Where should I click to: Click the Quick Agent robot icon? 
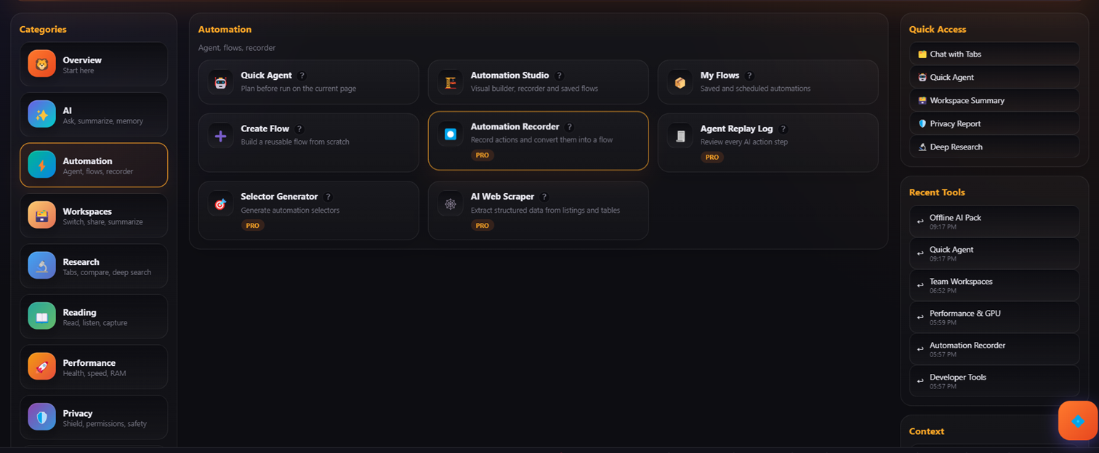click(x=221, y=82)
